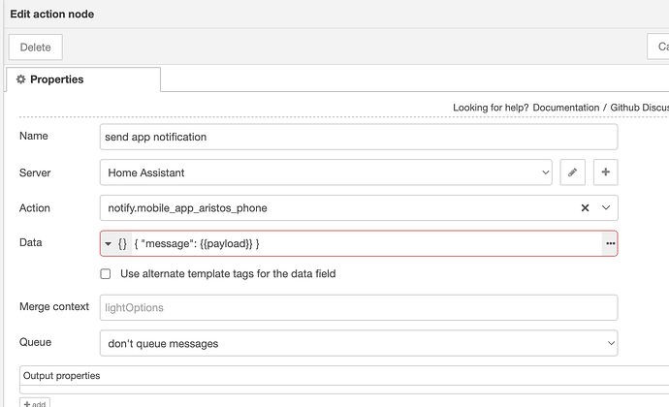This screenshot has width=669, height=407.
Task: Enable alternate template tags checkbox
Action: tap(106, 274)
